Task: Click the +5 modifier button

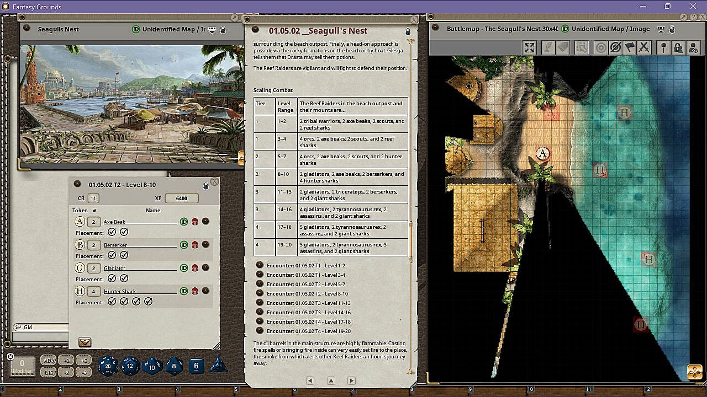Action: coord(83,360)
